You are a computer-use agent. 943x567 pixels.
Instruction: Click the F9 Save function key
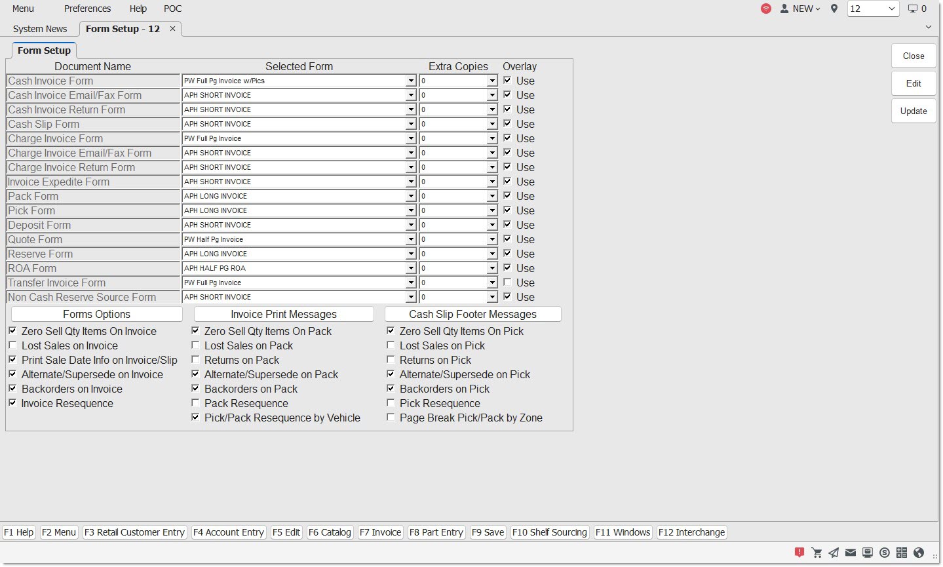[x=488, y=532]
